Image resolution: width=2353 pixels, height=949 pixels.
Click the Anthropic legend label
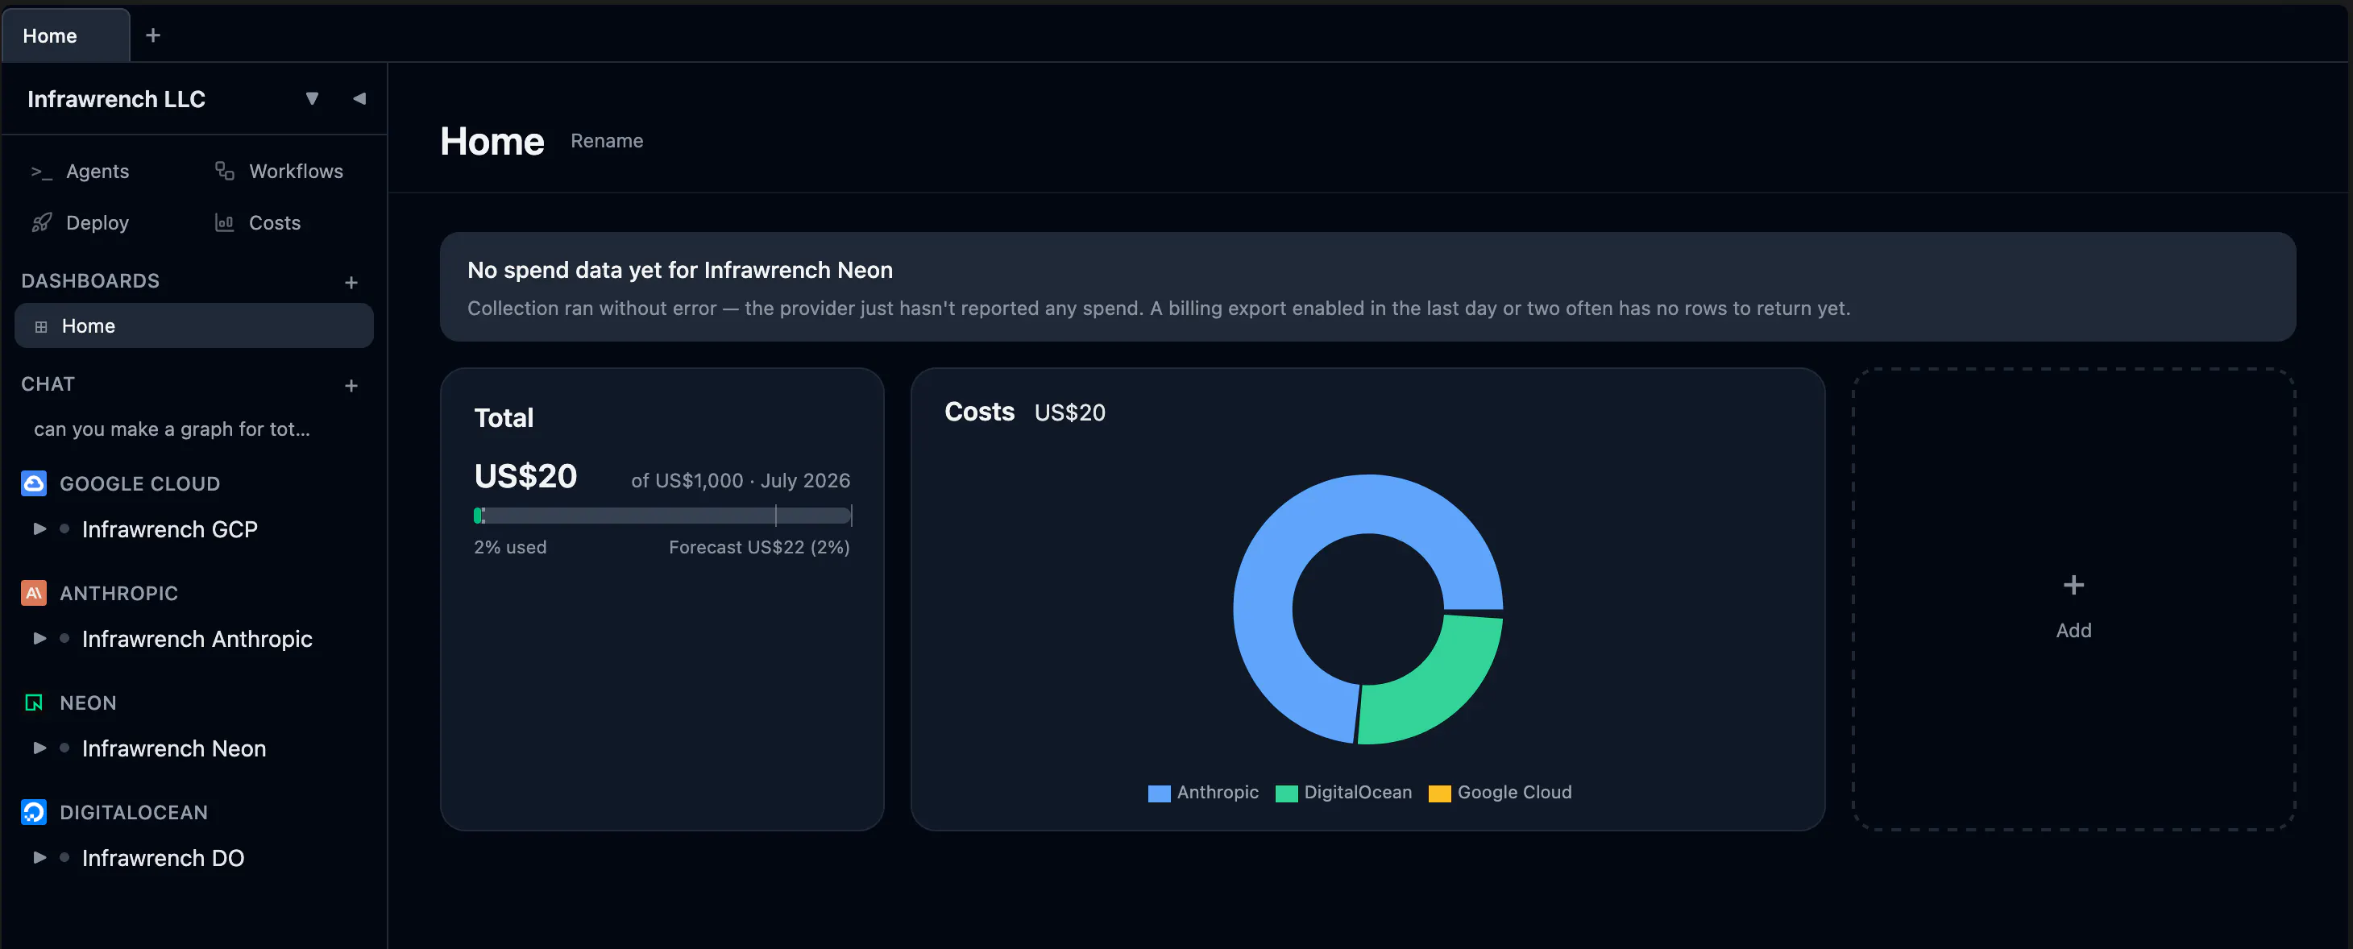[1218, 793]
